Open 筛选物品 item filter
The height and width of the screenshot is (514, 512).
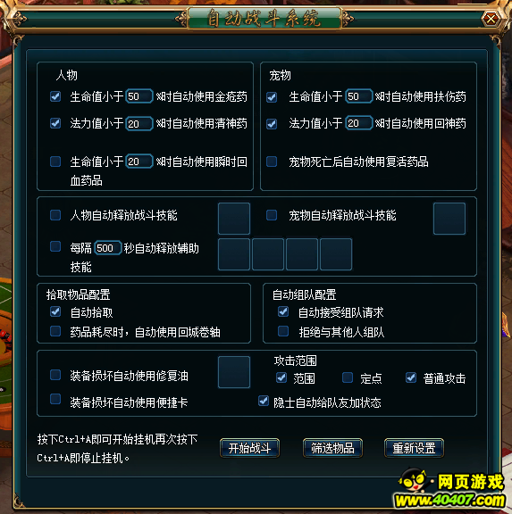[332, 448]
